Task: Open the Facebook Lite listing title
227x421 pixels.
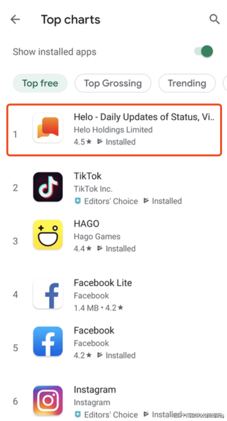Action: (x=103, y=283)
